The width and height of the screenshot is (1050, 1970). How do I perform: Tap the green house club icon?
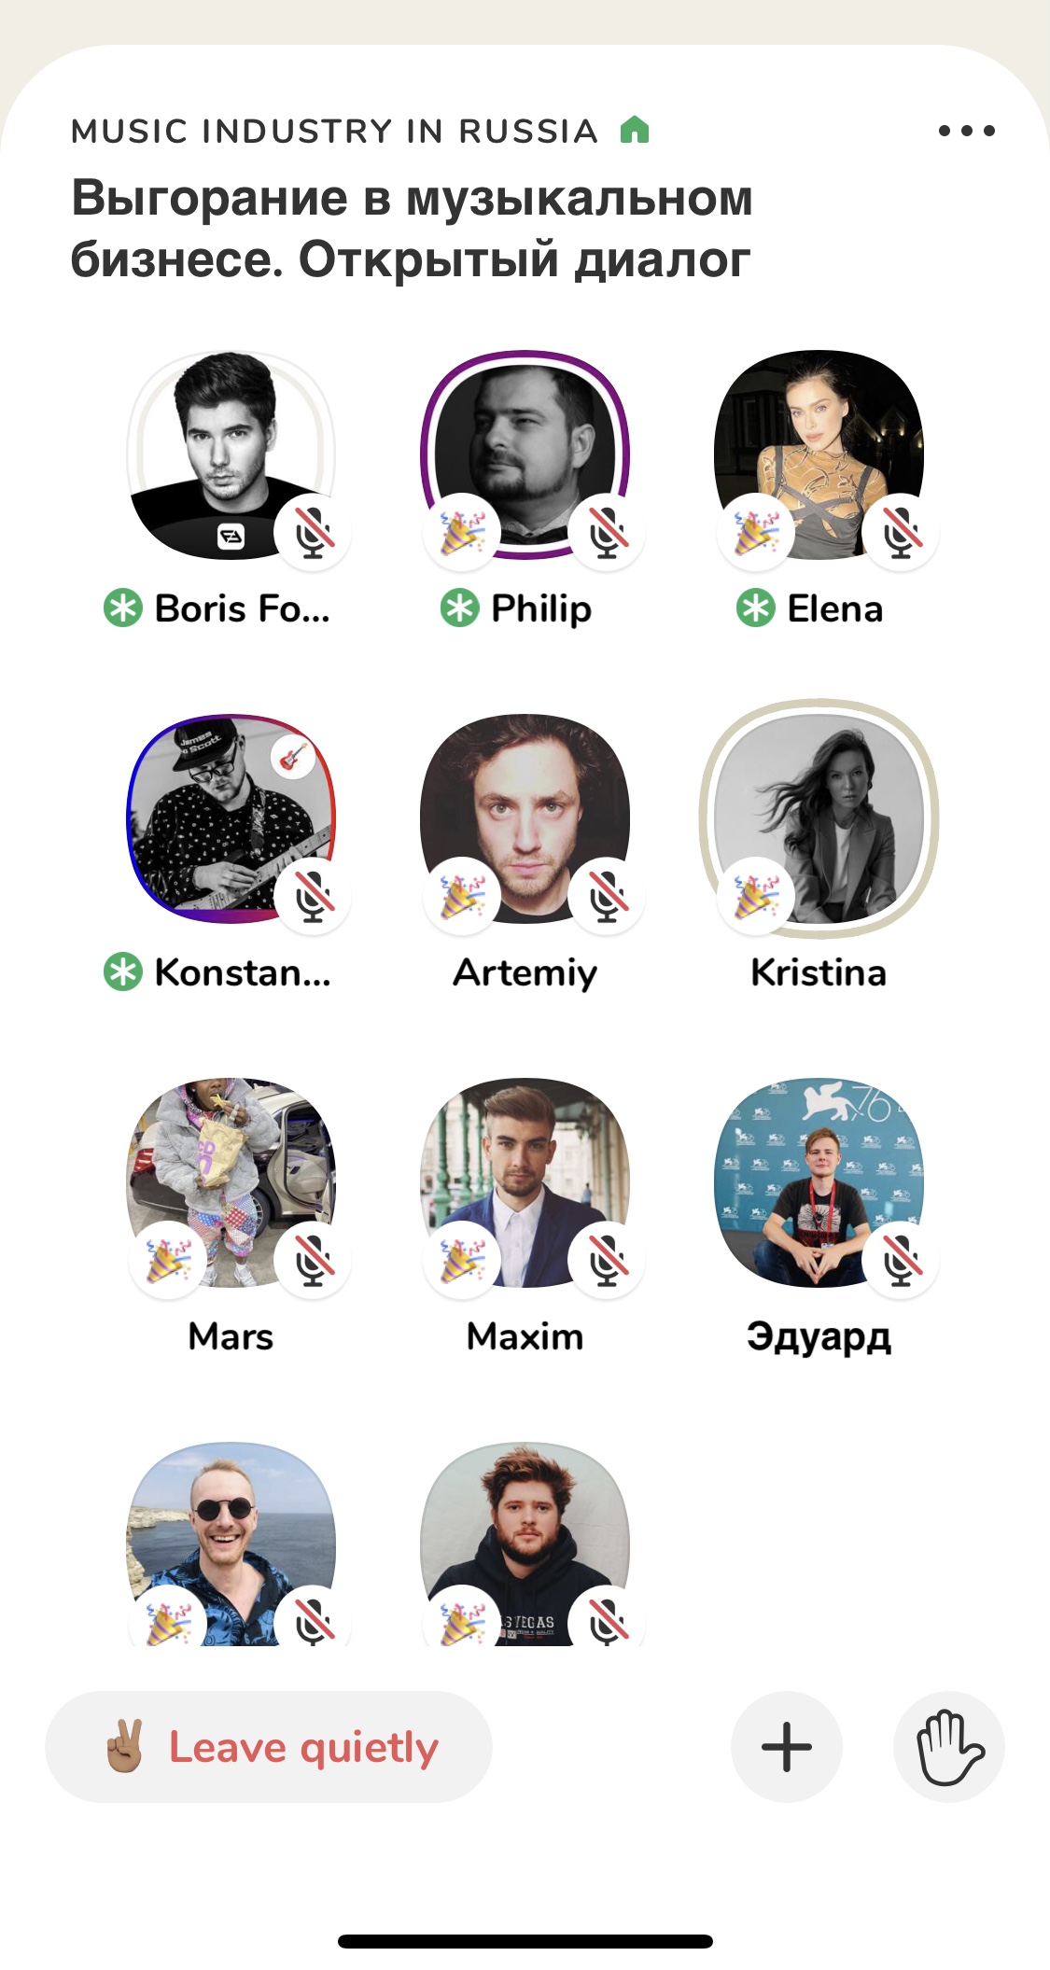point(635,129)
